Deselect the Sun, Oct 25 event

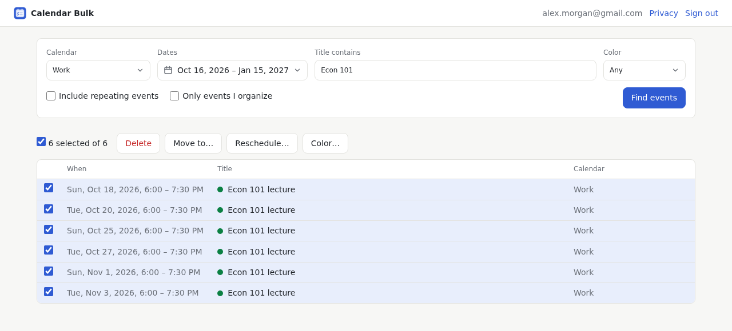tap(49, 229)
